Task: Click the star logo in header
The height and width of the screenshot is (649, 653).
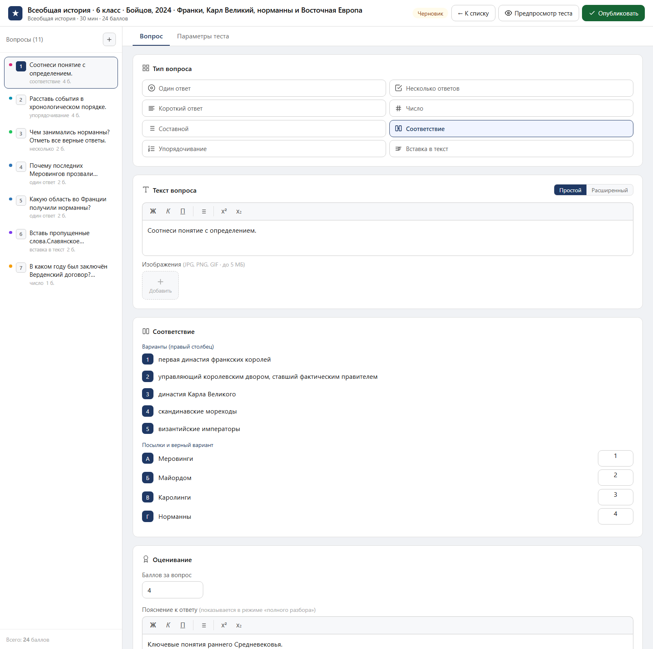Action: coord(16,13)
